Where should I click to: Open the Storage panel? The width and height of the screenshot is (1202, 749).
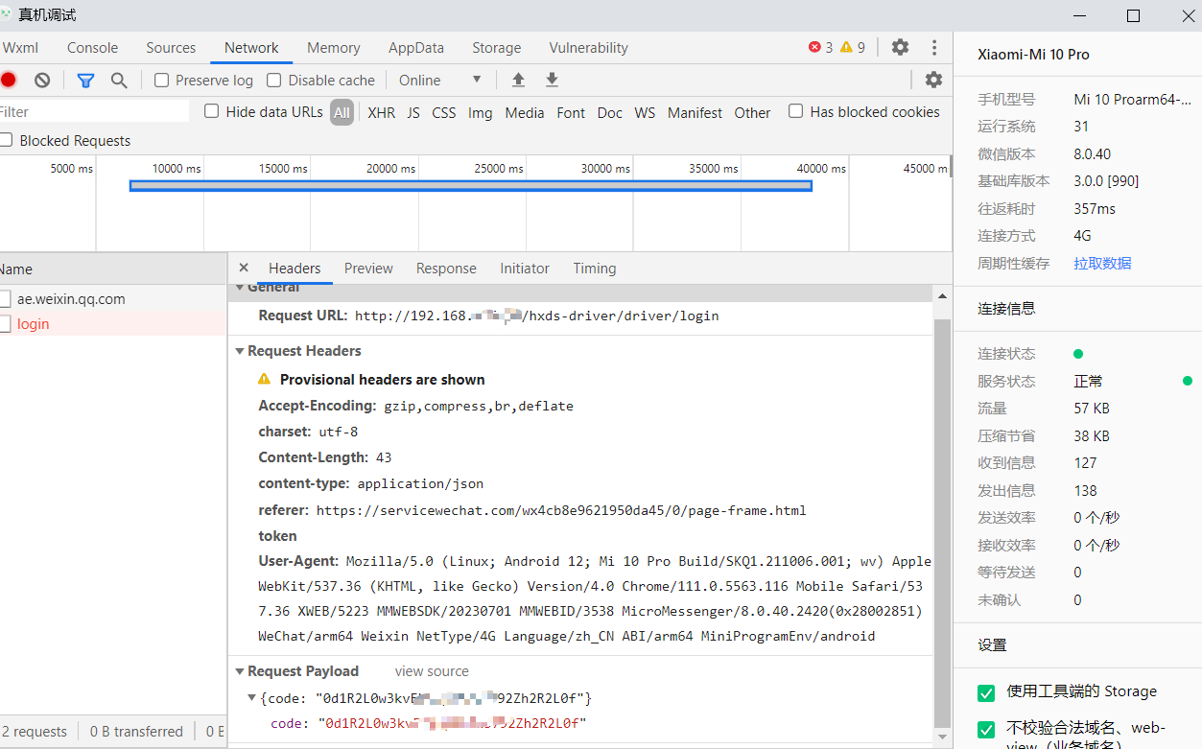click(497, 48)
